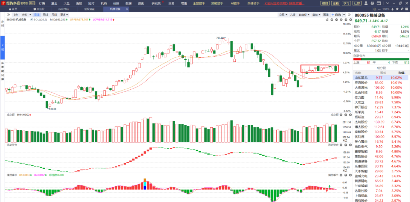
Task: Switch chart to 日线 period
Action: click(37, 15)
